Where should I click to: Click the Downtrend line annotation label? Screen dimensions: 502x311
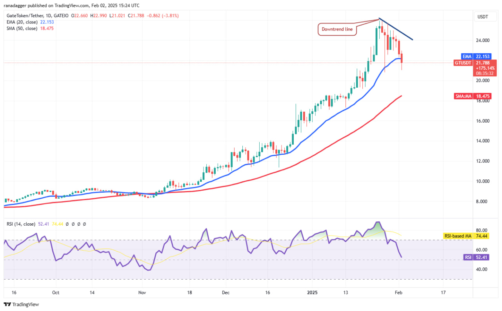pos(337,29)
